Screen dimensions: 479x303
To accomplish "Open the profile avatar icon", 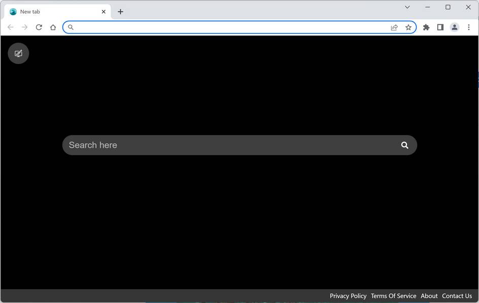I will coord(454,27).
